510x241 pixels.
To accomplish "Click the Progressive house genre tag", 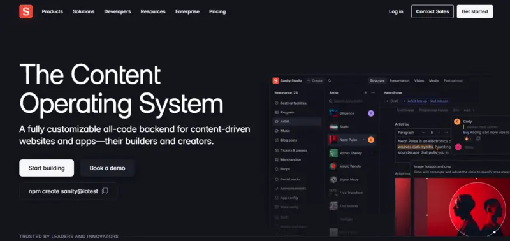I will click(433, 110).
